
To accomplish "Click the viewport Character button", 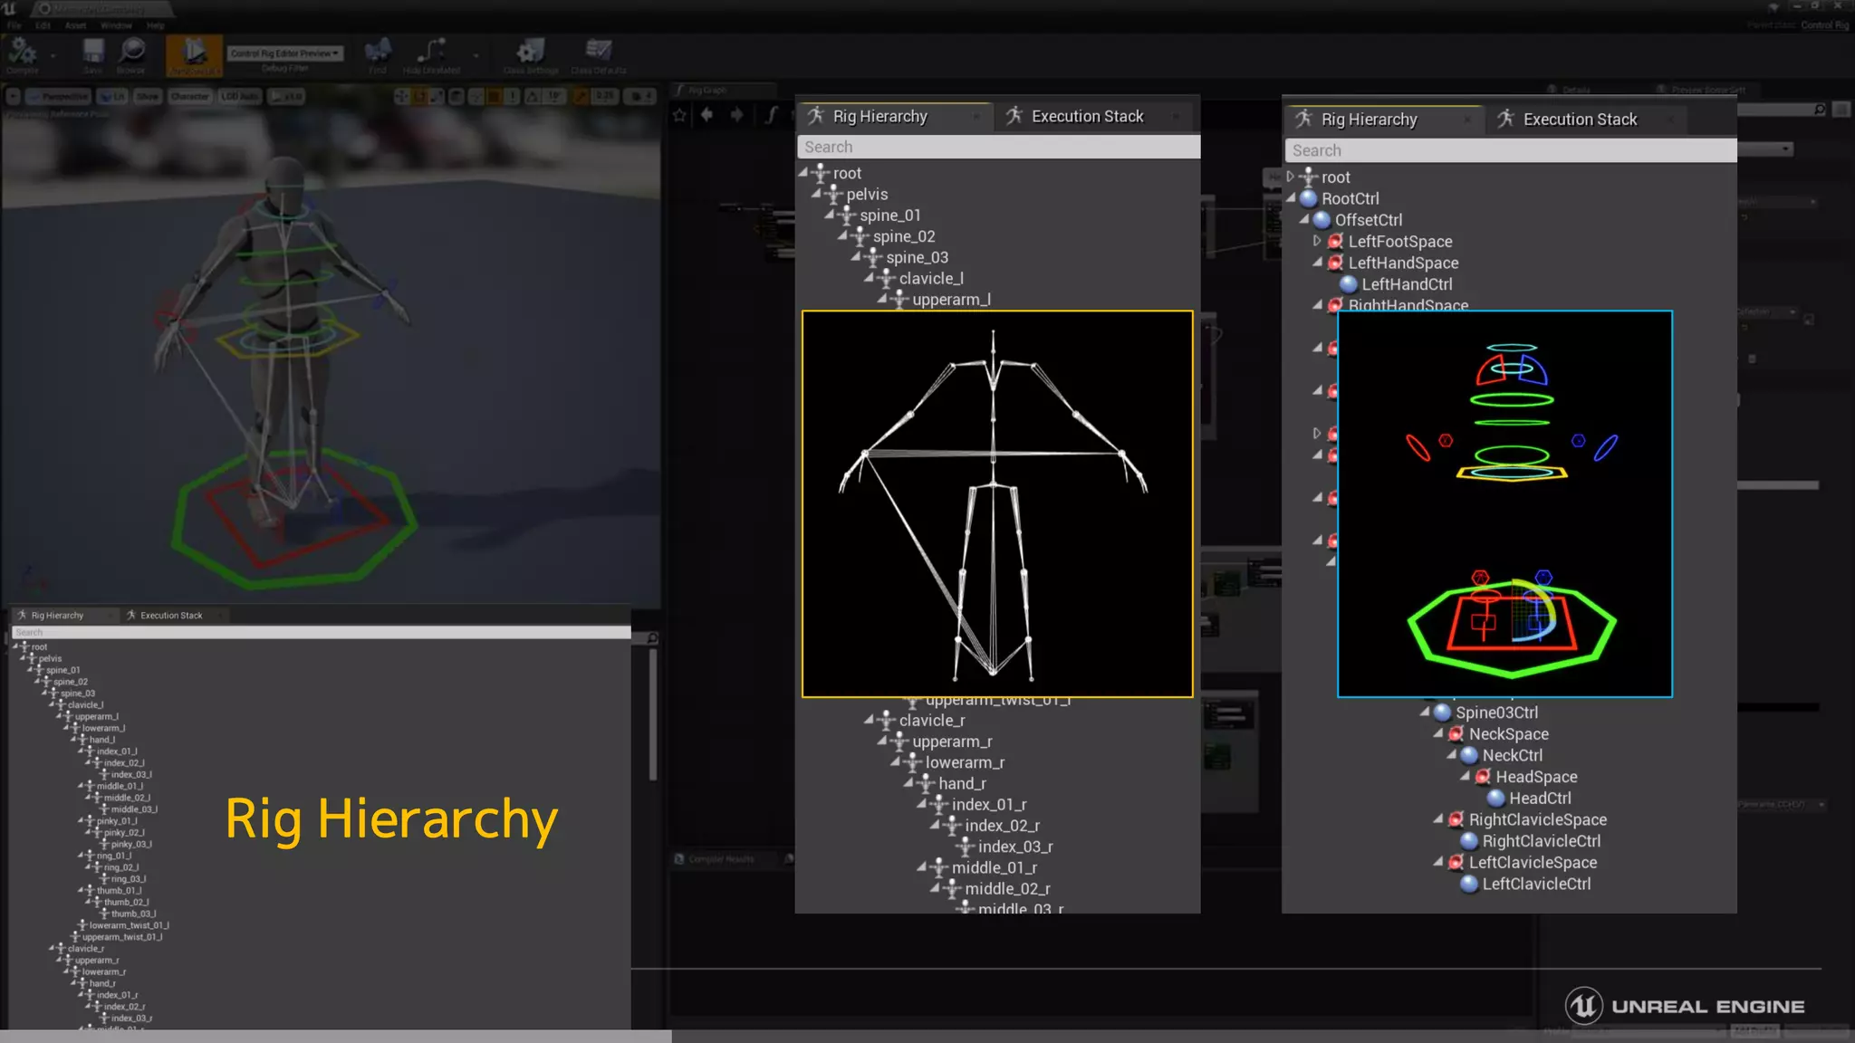I will 189,96.
